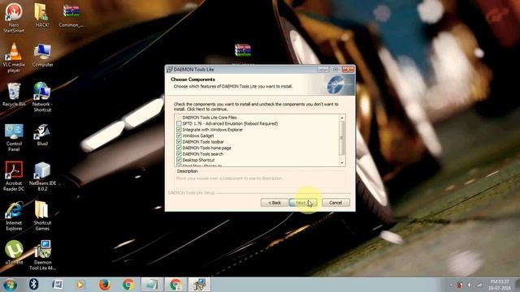Screen dimensions: 520x292
Task: Select the uTorrent desktop icon
Action: click(x=14, y=252)
